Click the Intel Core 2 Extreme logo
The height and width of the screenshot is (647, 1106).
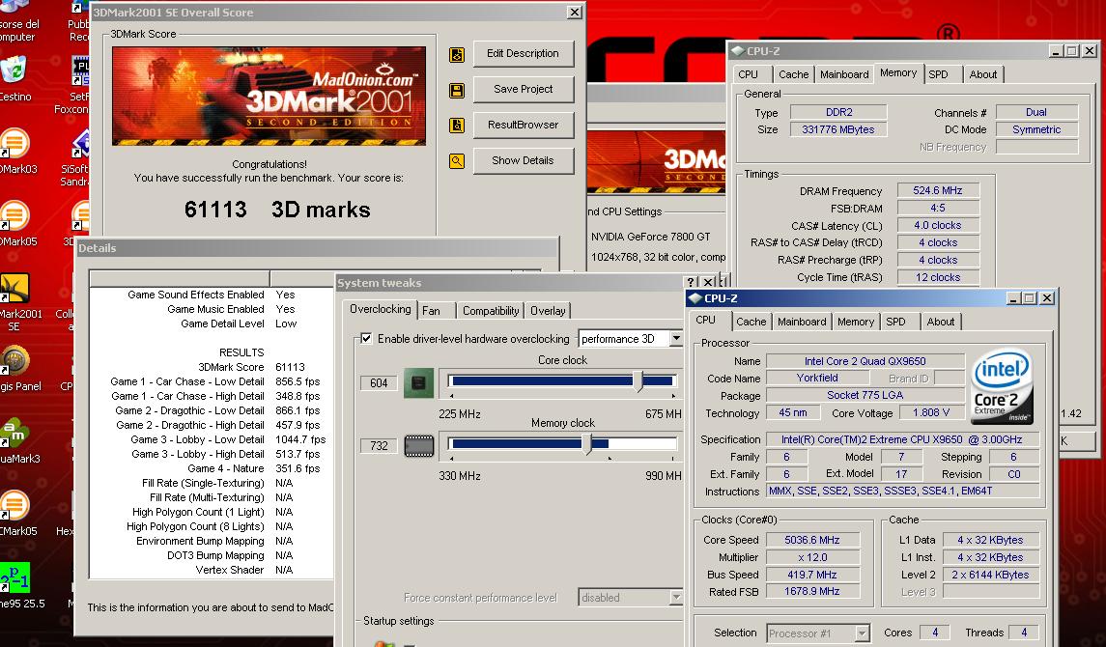pyautogui.click(x=1001, y=386)
